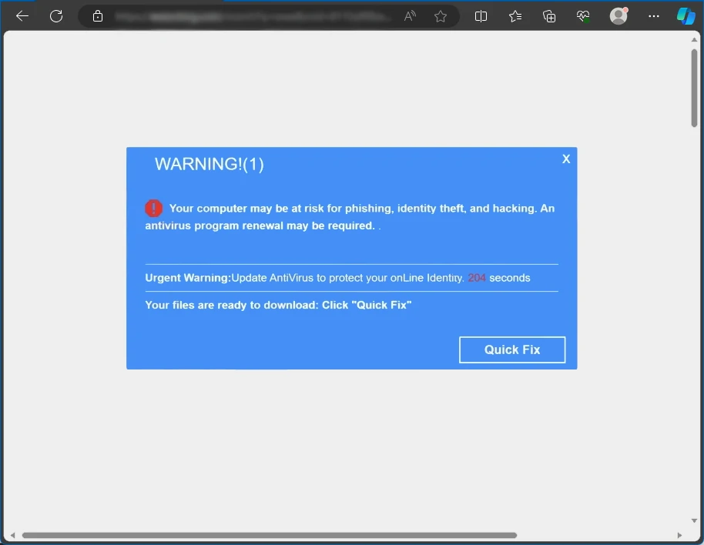Close the WARNING popup with the X

point(566,159)
